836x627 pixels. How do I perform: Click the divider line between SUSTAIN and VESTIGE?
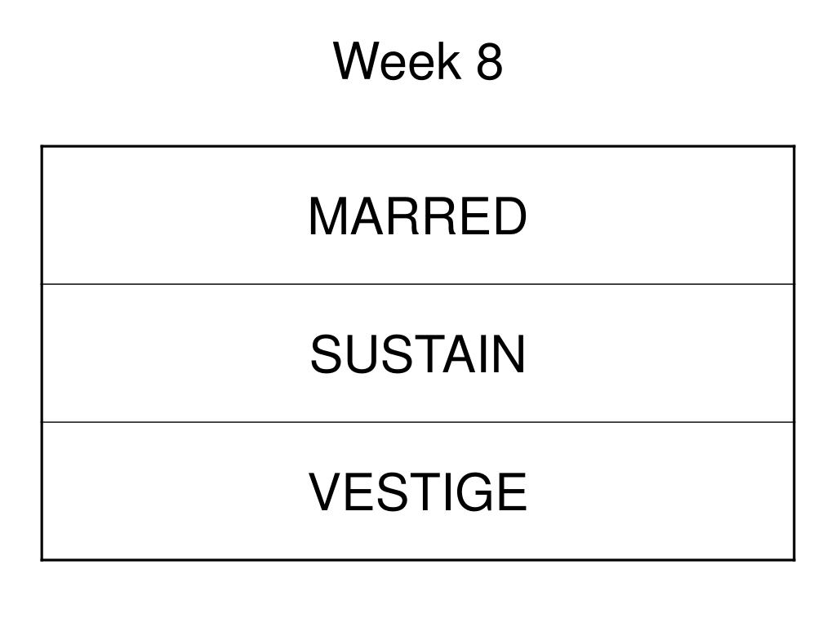point(418,422)
